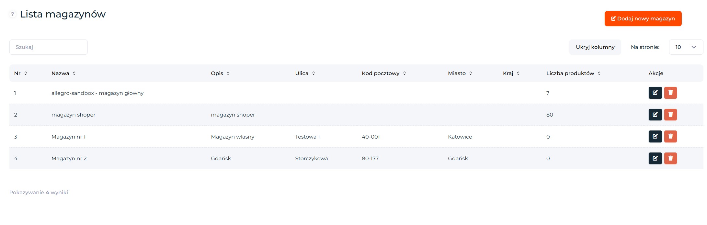Click Dodaj nowy magazyn button
The width and height of the screenshot is (707, 225).
click(643, 18)
